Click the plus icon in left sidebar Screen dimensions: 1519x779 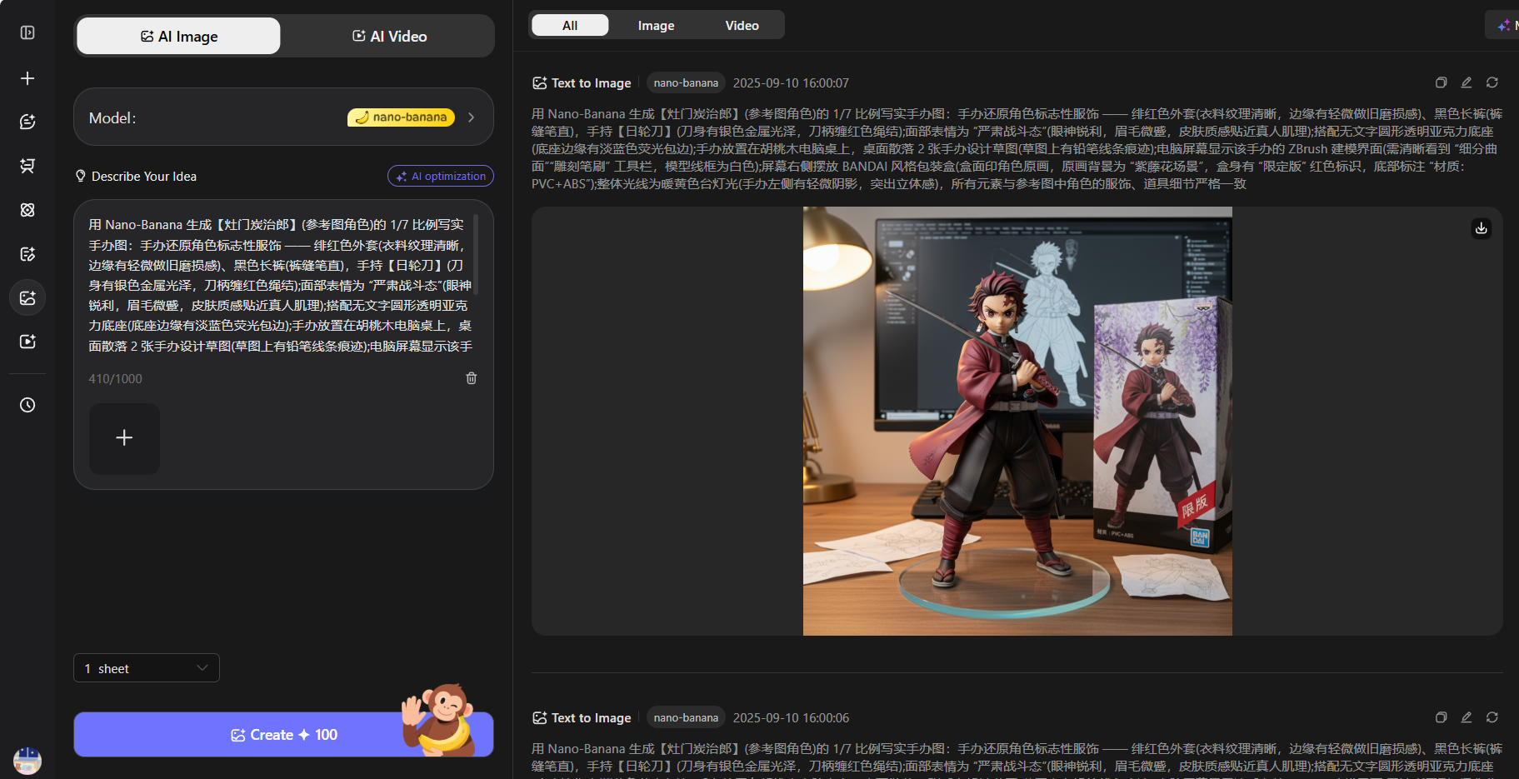click(27, 78)
